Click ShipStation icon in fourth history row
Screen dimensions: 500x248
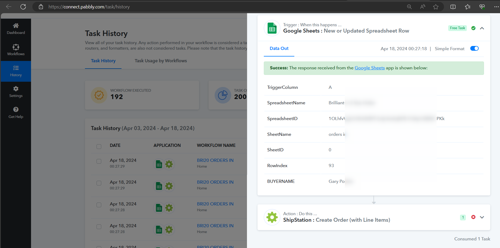169,230
